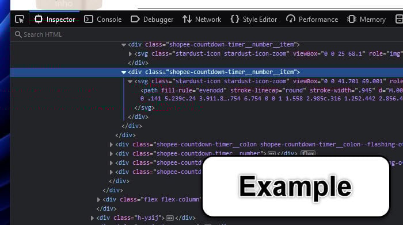The height and width of the screenshot is (225, 403).
Task: Select the closing </svg> tag line
Action: [145, 108]
